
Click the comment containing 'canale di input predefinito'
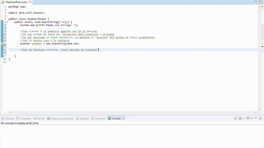click(87, 37)
